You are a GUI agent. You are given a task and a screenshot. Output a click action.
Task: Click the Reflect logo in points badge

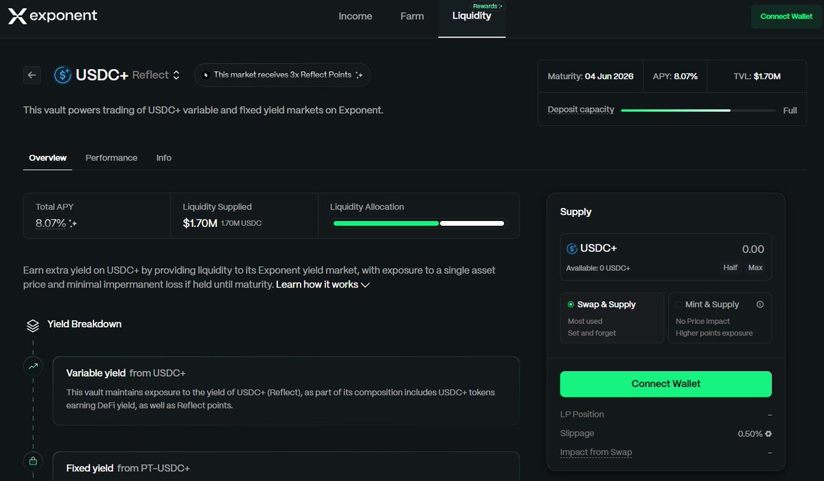pyautogui.click(x=206, y=75)
